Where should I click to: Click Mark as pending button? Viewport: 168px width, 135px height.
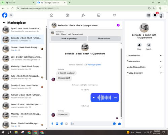pos(69,38)
